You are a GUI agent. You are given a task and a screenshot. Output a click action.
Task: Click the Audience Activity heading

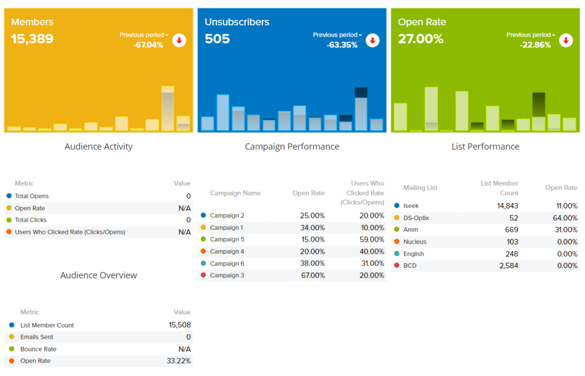99,146
